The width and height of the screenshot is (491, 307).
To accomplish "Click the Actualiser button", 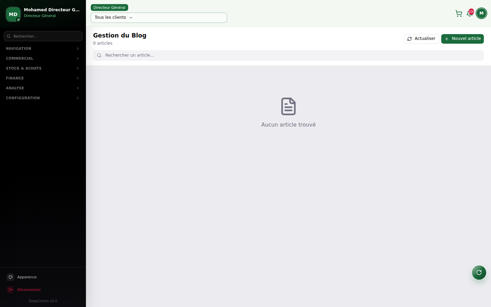I will [x=421, y=39].
